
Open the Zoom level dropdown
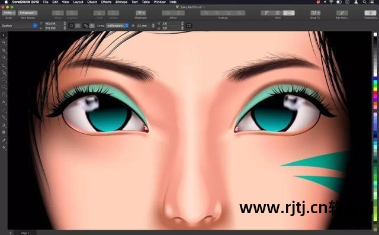(9, 13)
